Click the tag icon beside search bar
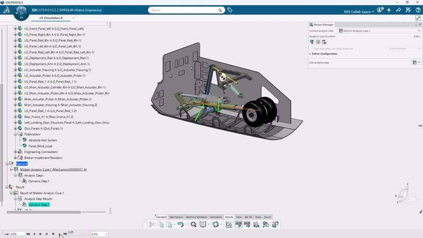Image resolution: width=423 pixels, height=238 pixels. coord(230,10)
